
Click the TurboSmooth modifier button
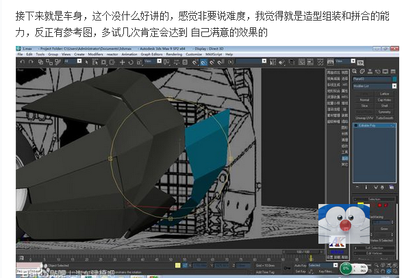[x=384, y=118]
